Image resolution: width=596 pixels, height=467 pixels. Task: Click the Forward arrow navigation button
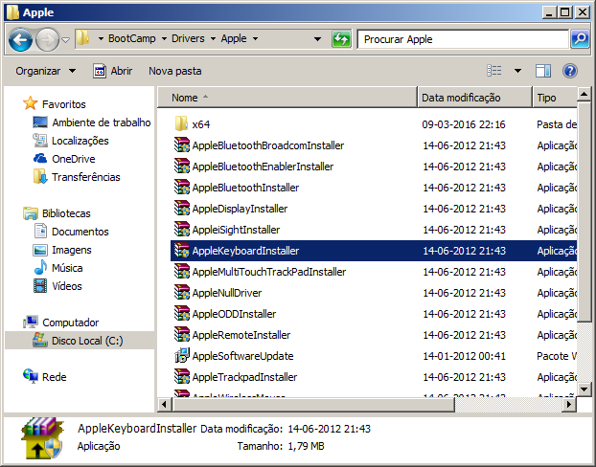(x=47, y=39)
